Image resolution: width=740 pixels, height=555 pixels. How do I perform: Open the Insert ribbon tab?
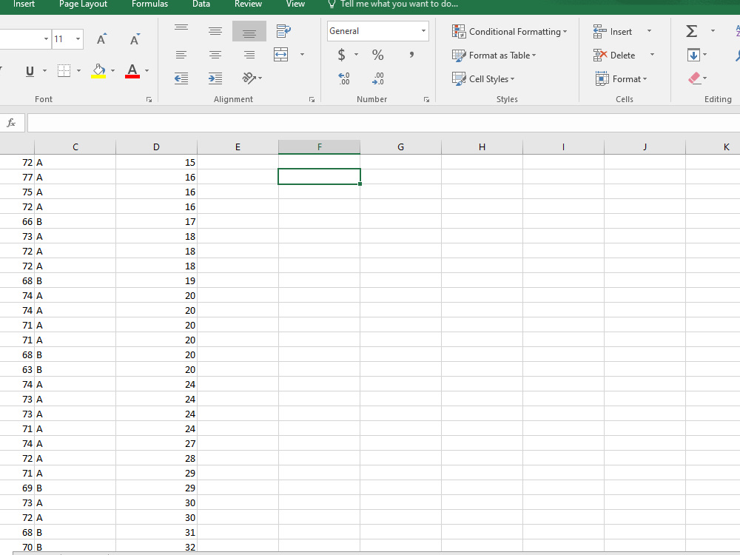tap(24, 4)
